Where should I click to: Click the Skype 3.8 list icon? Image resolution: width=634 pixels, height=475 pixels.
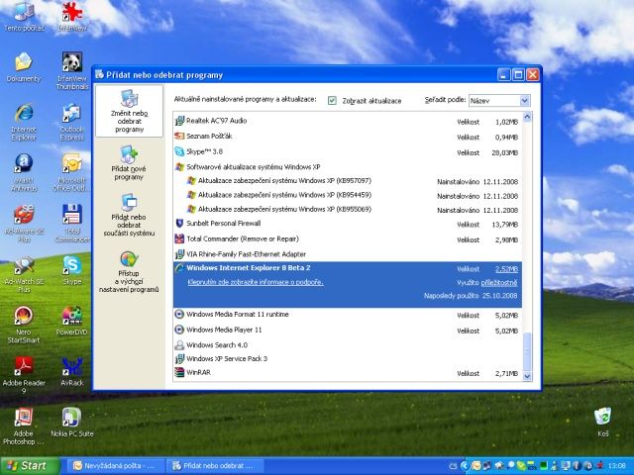pyautogui.click(x=179, y=151)
